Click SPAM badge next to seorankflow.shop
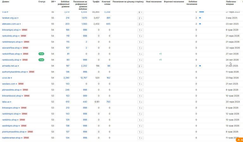The width and height of the screenshot is (243, 142). (x=26, y=48)
